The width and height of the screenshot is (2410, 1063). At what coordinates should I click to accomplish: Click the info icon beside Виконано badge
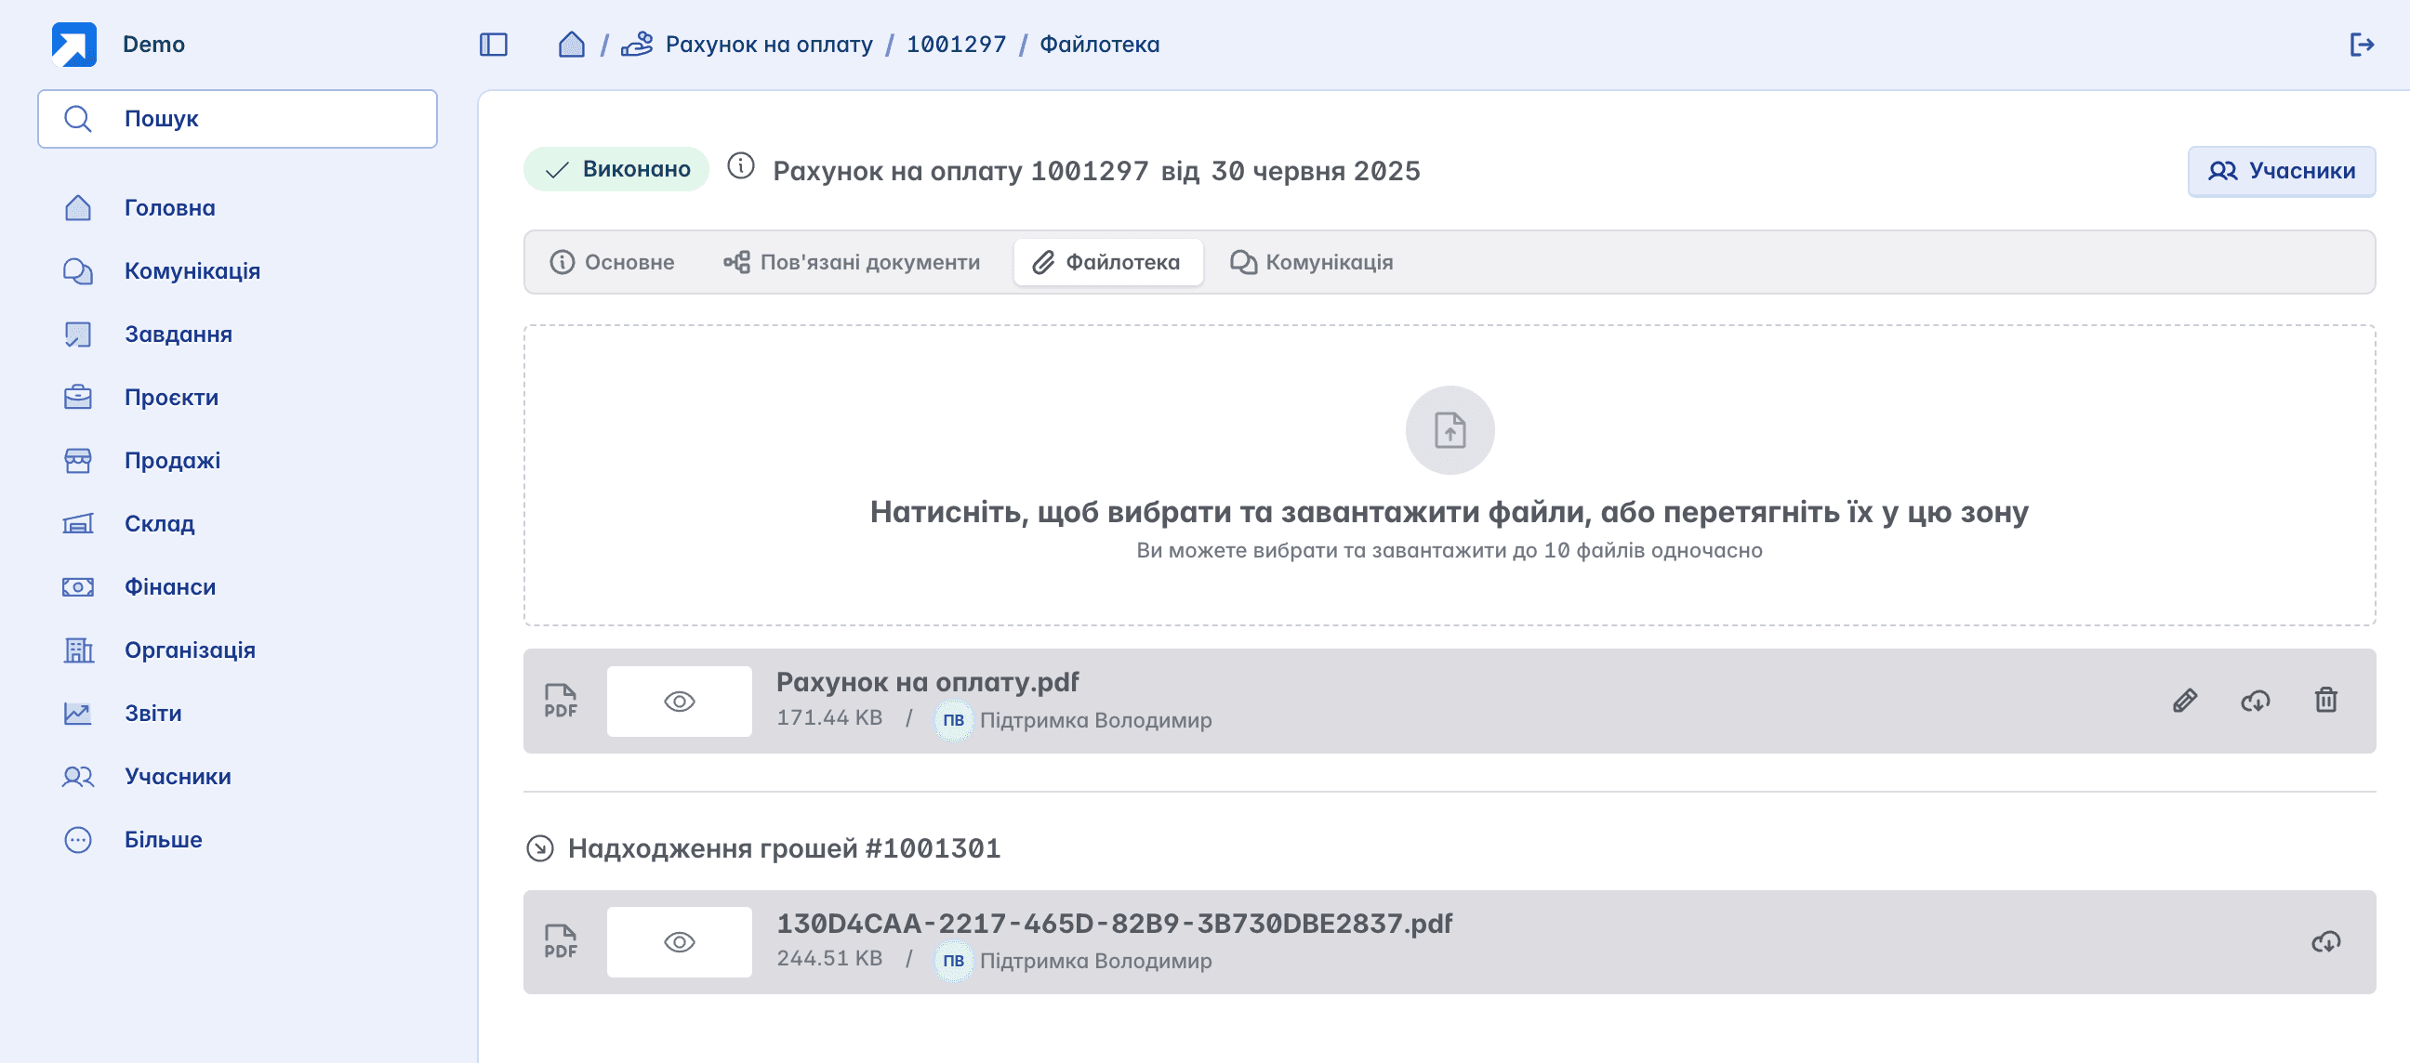[x=740, y=166]
